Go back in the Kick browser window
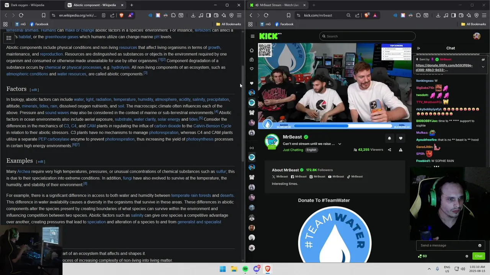The height and width of the screenshot is (275, 490). [251, 15]
